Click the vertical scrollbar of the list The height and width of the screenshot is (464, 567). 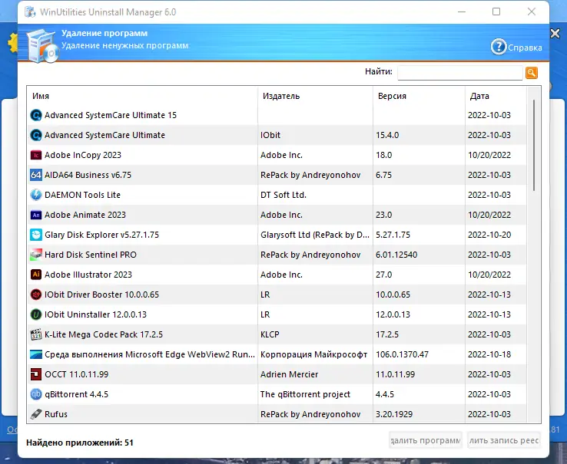point(534,144)
